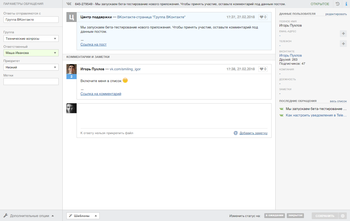Click into the reply text area
This screenshot has height=221, width=350.
click(174, 116)
